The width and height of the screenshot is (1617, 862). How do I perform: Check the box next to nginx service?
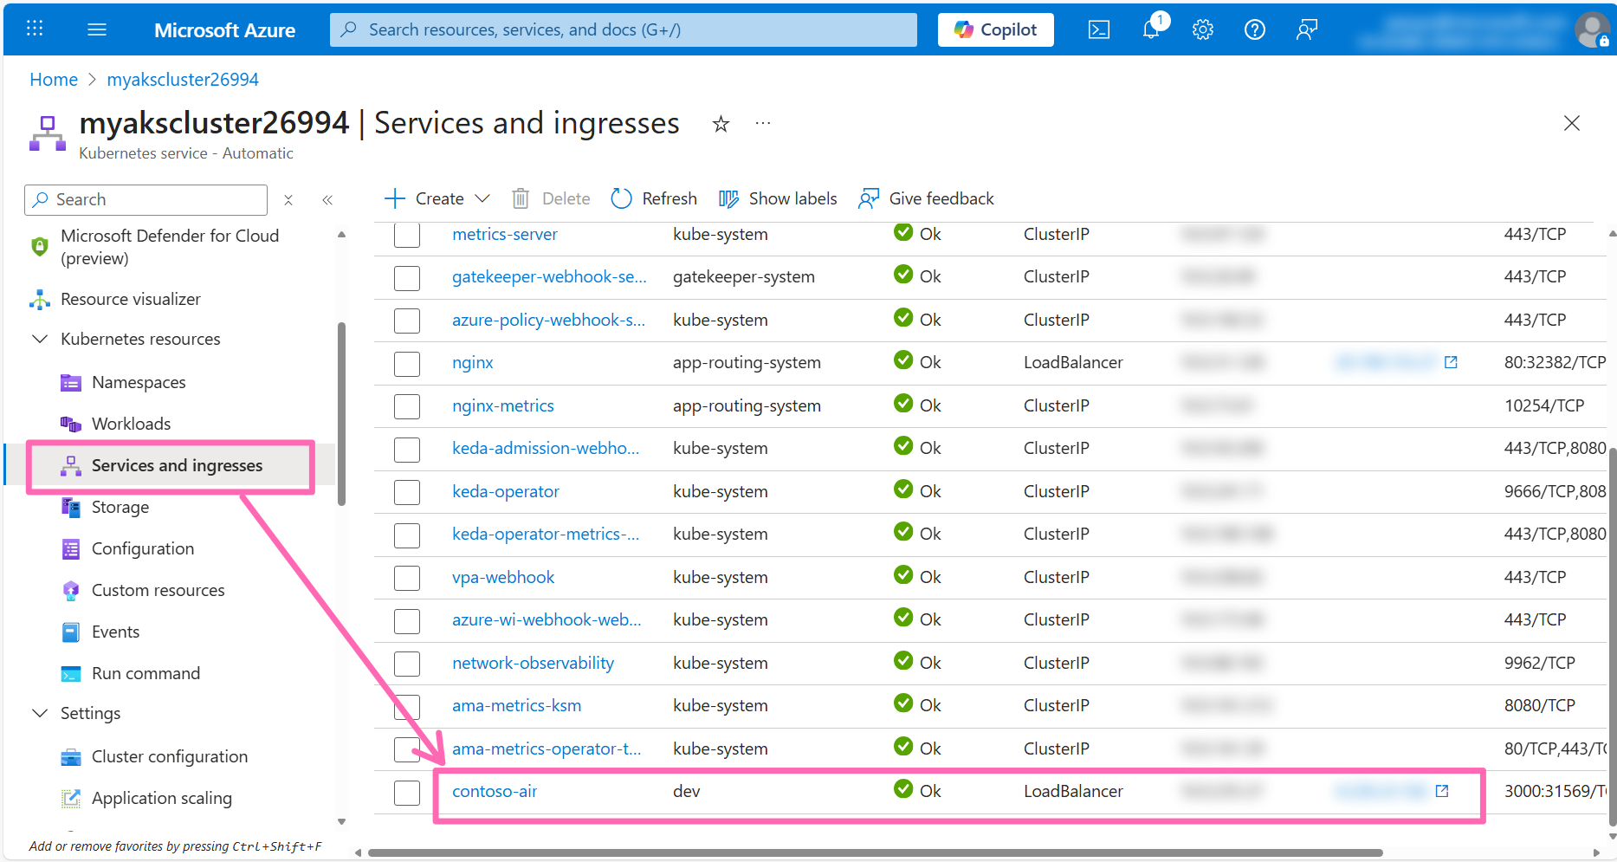tap(407, 363)
